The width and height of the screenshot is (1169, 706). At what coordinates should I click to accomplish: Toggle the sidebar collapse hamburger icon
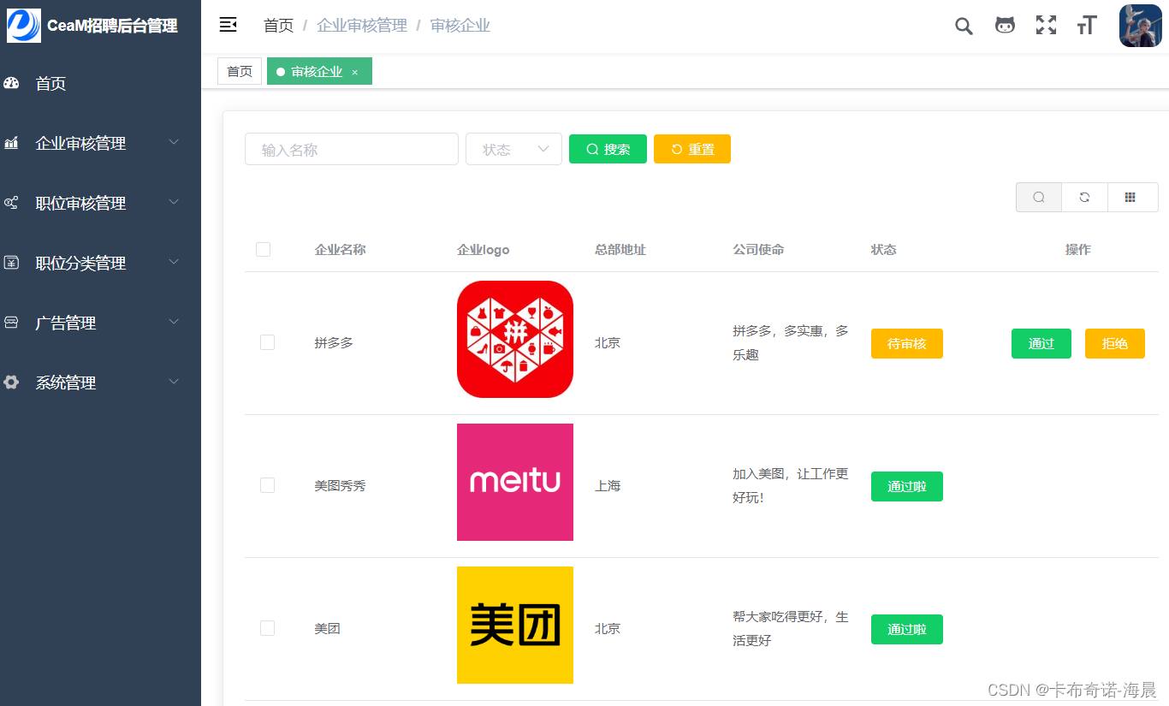[228, 25]
